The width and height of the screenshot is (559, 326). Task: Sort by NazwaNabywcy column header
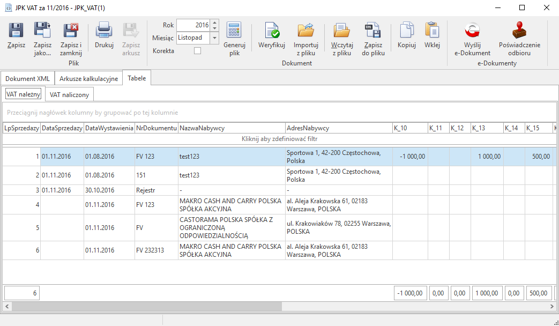232,128
